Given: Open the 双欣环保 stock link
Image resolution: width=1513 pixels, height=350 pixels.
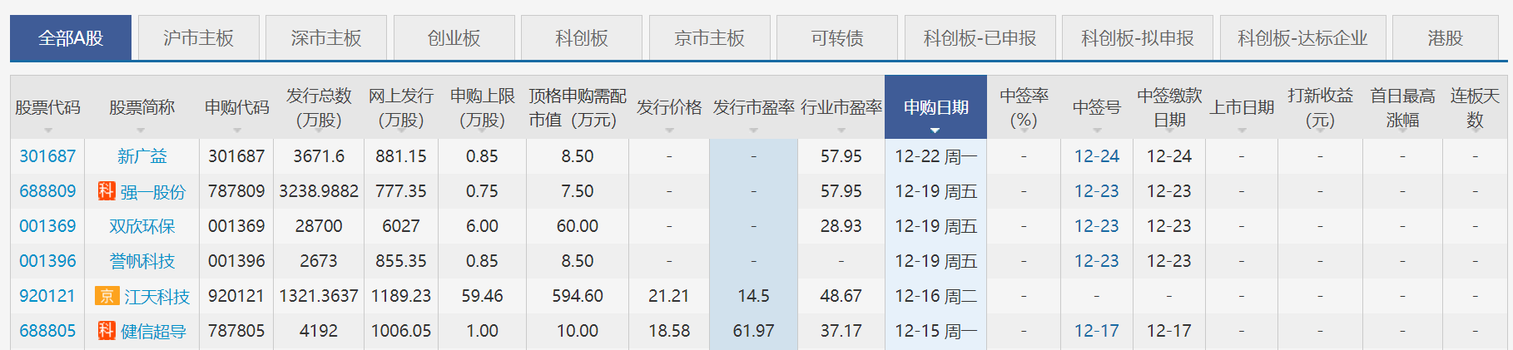Looking at the screenshot, I should (141, 226).
